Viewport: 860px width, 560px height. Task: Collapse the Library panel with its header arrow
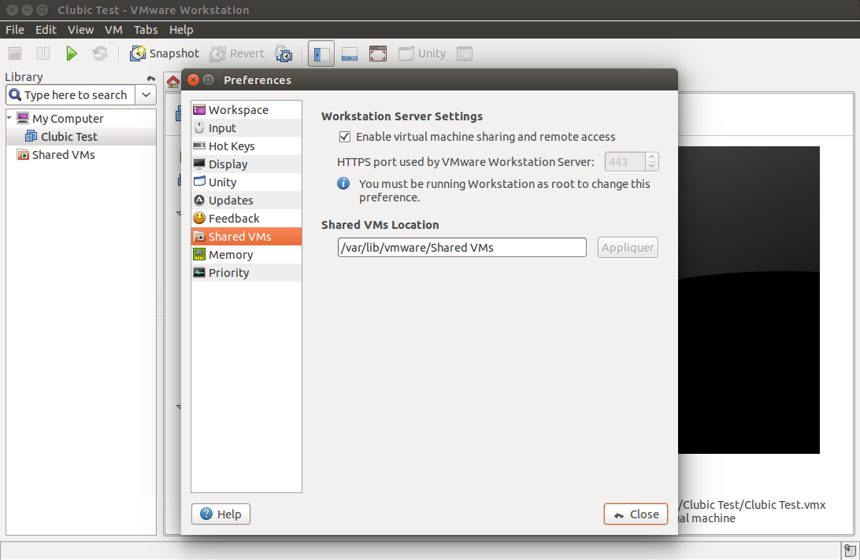click(x=152, y=76)
